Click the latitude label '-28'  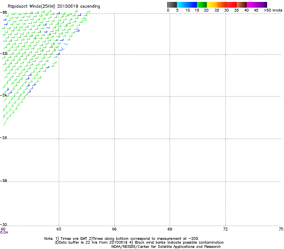coord(3,181)
